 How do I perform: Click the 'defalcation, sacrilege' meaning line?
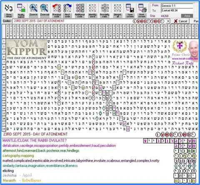59,146
